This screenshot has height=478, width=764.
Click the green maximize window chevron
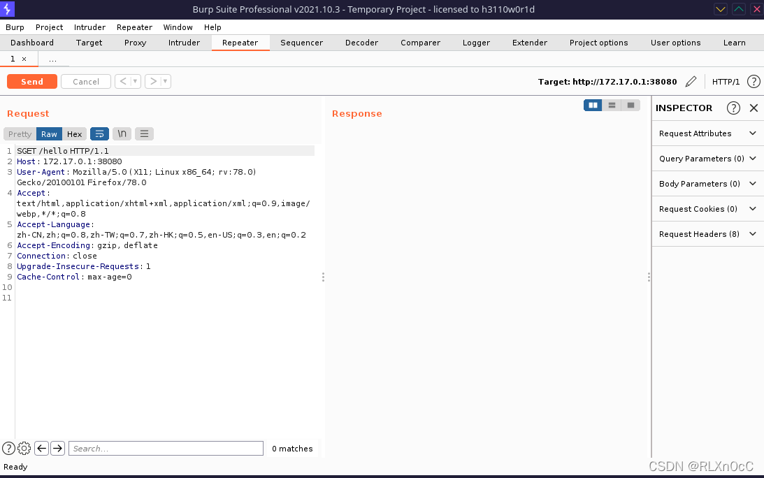pos(739,9)
